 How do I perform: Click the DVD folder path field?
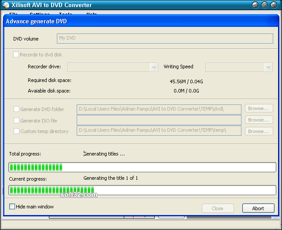(159, 109)
